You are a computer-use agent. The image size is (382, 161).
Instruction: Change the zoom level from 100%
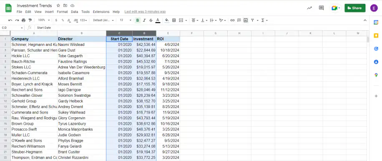pos(44,20)
